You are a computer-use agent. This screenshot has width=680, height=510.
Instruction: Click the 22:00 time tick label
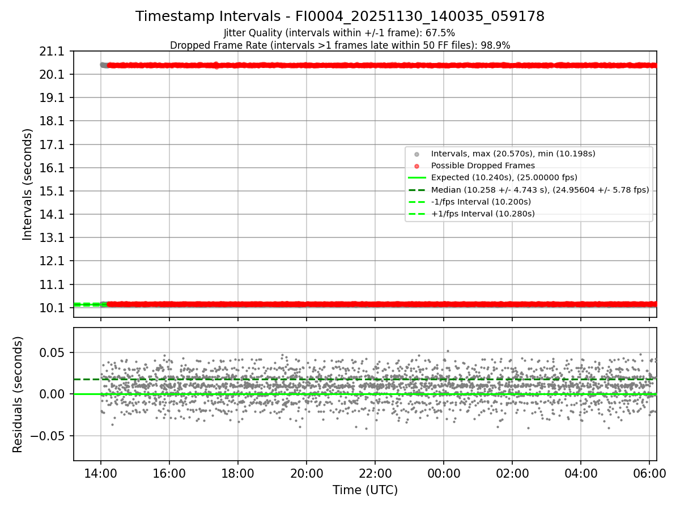(x=375, y=473)
